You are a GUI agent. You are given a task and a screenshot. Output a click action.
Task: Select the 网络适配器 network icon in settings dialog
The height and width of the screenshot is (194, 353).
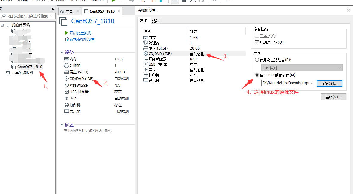146,59
